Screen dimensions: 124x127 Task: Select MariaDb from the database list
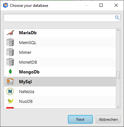pyautogui.click(x=60, y=33)
